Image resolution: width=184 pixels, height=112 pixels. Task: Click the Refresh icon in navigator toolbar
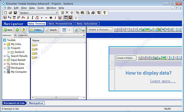(x=76, y=30)
